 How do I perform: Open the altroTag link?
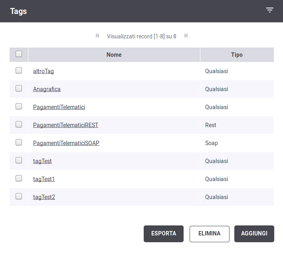(44, 71)
